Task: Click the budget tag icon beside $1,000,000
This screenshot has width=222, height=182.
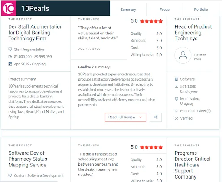Action: click(x=10, y=57)
